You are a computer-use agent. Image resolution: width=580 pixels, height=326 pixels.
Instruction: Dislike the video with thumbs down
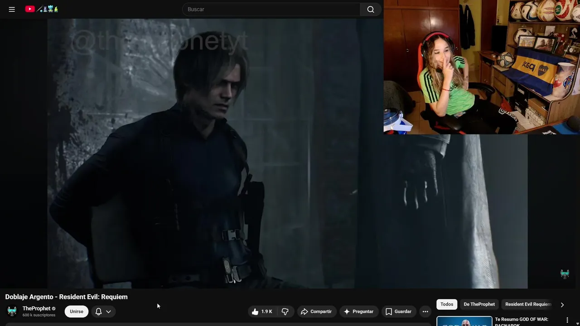coord(285,312)
